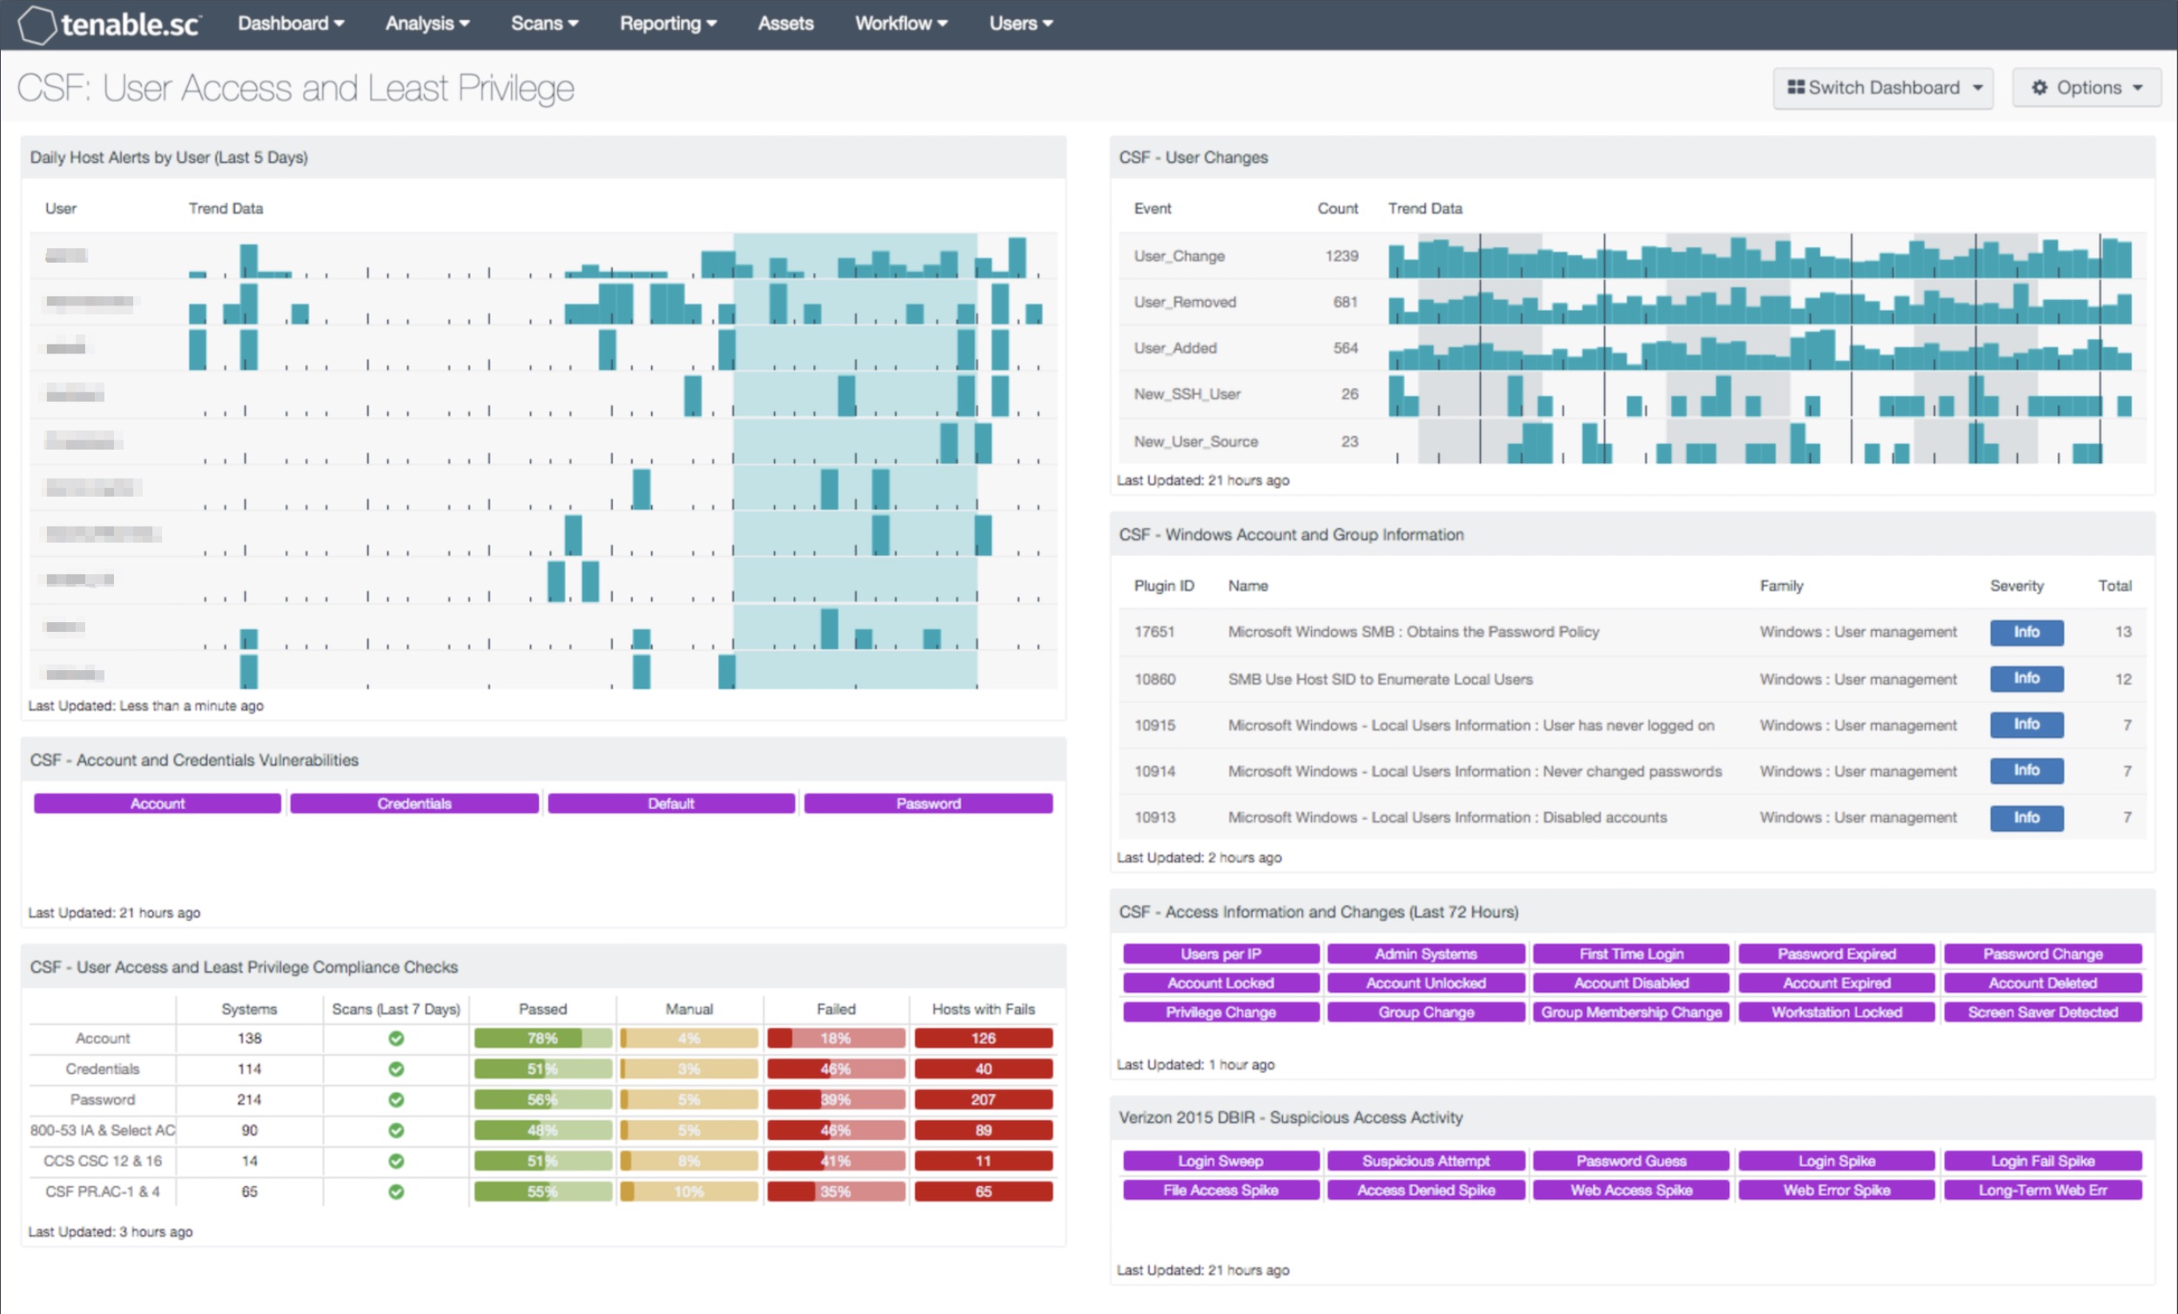Open the Reporting menu
Image resolution: width=2178 pixels, height=1314 pixels.
668,23
